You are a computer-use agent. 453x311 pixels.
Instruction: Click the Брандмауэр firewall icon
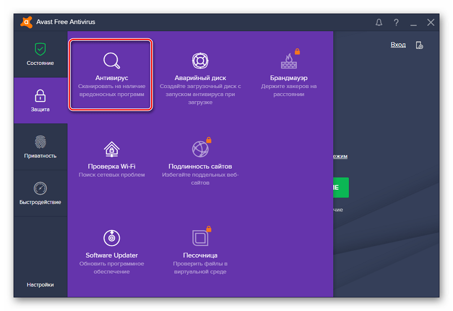[289, 61]
